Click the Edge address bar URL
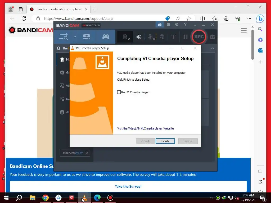This screenshot has height=203, width=271. click(79, 19)
